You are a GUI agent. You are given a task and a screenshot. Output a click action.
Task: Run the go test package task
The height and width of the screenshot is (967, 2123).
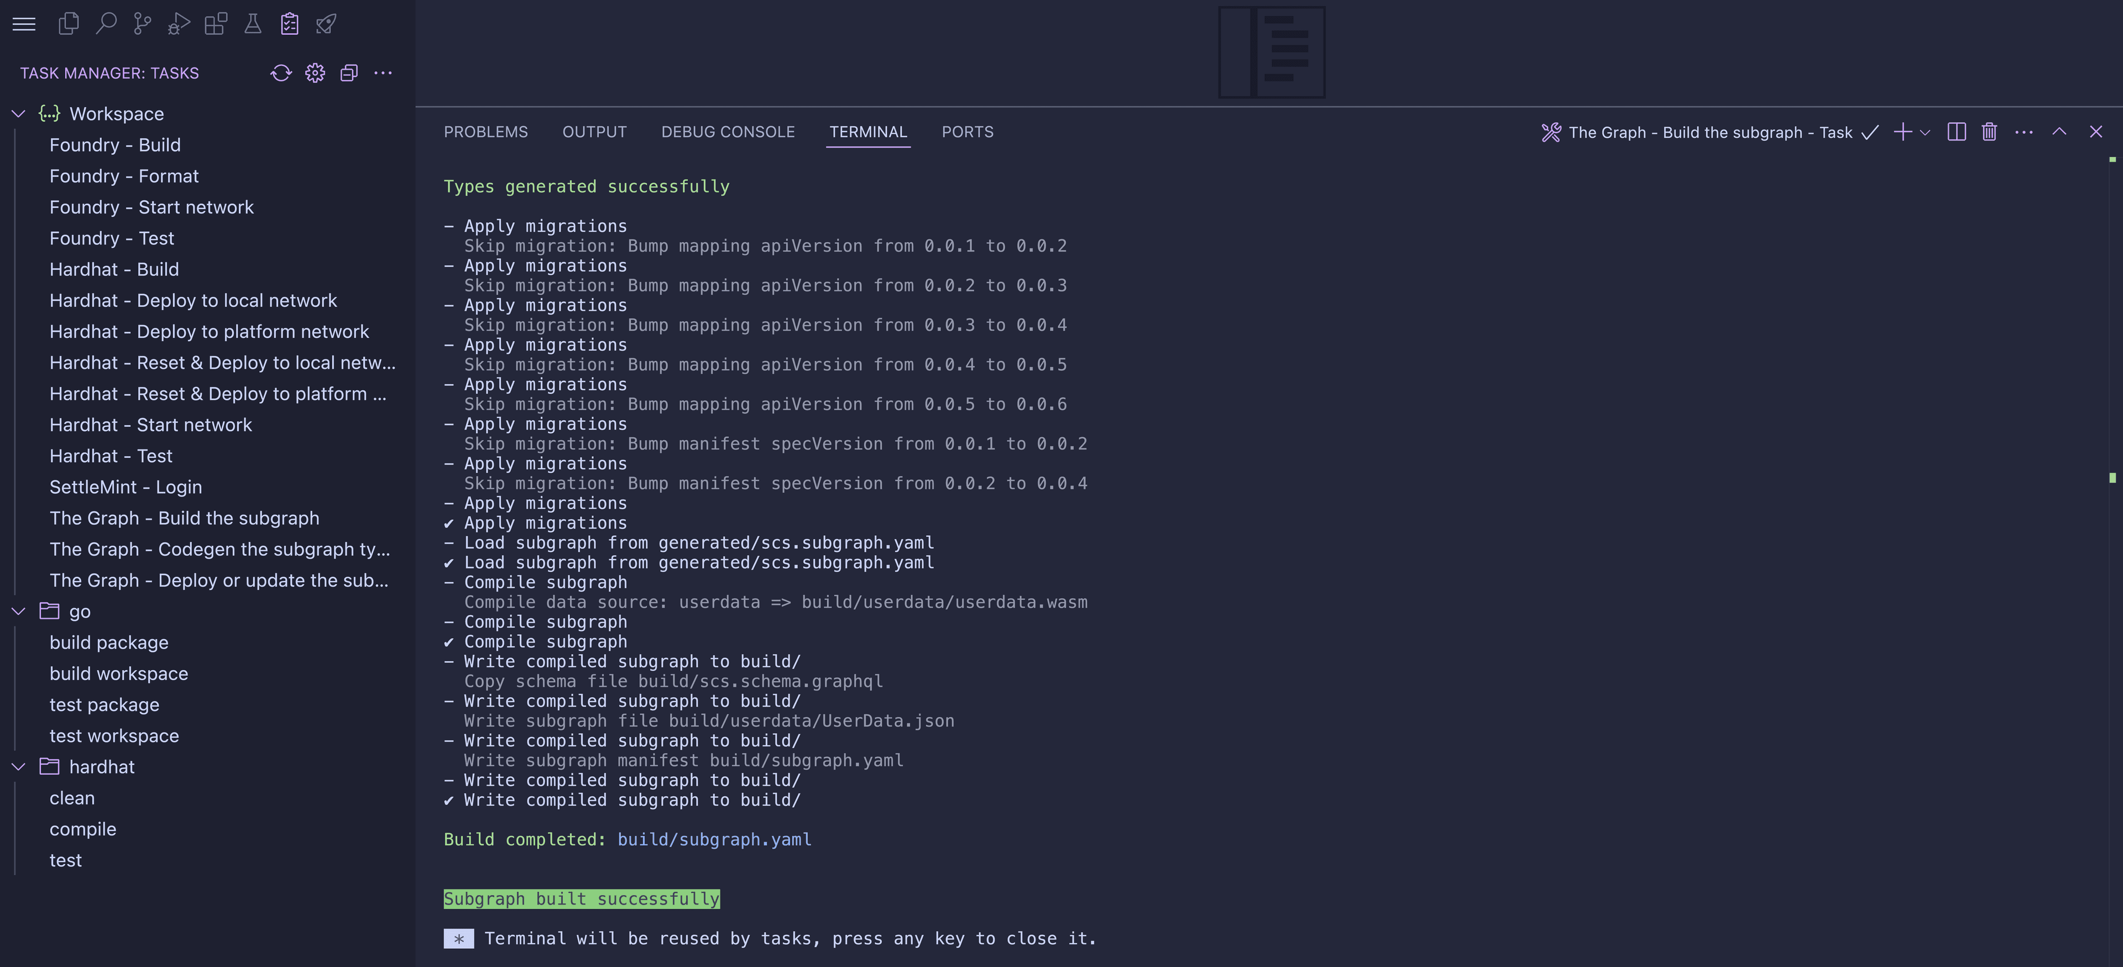104,705
